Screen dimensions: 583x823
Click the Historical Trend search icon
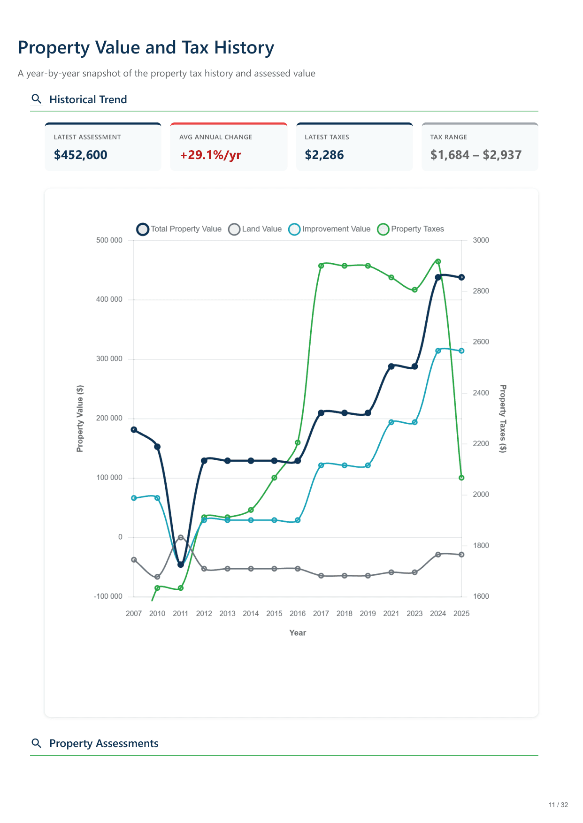pos(36,99)
